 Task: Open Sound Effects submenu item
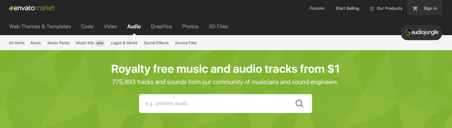[x=156, y=43]
